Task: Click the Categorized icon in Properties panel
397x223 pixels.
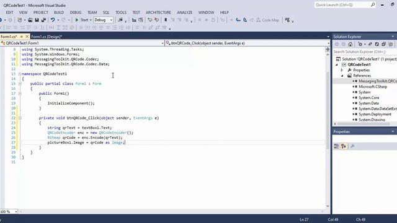Action: click(336, 146)
